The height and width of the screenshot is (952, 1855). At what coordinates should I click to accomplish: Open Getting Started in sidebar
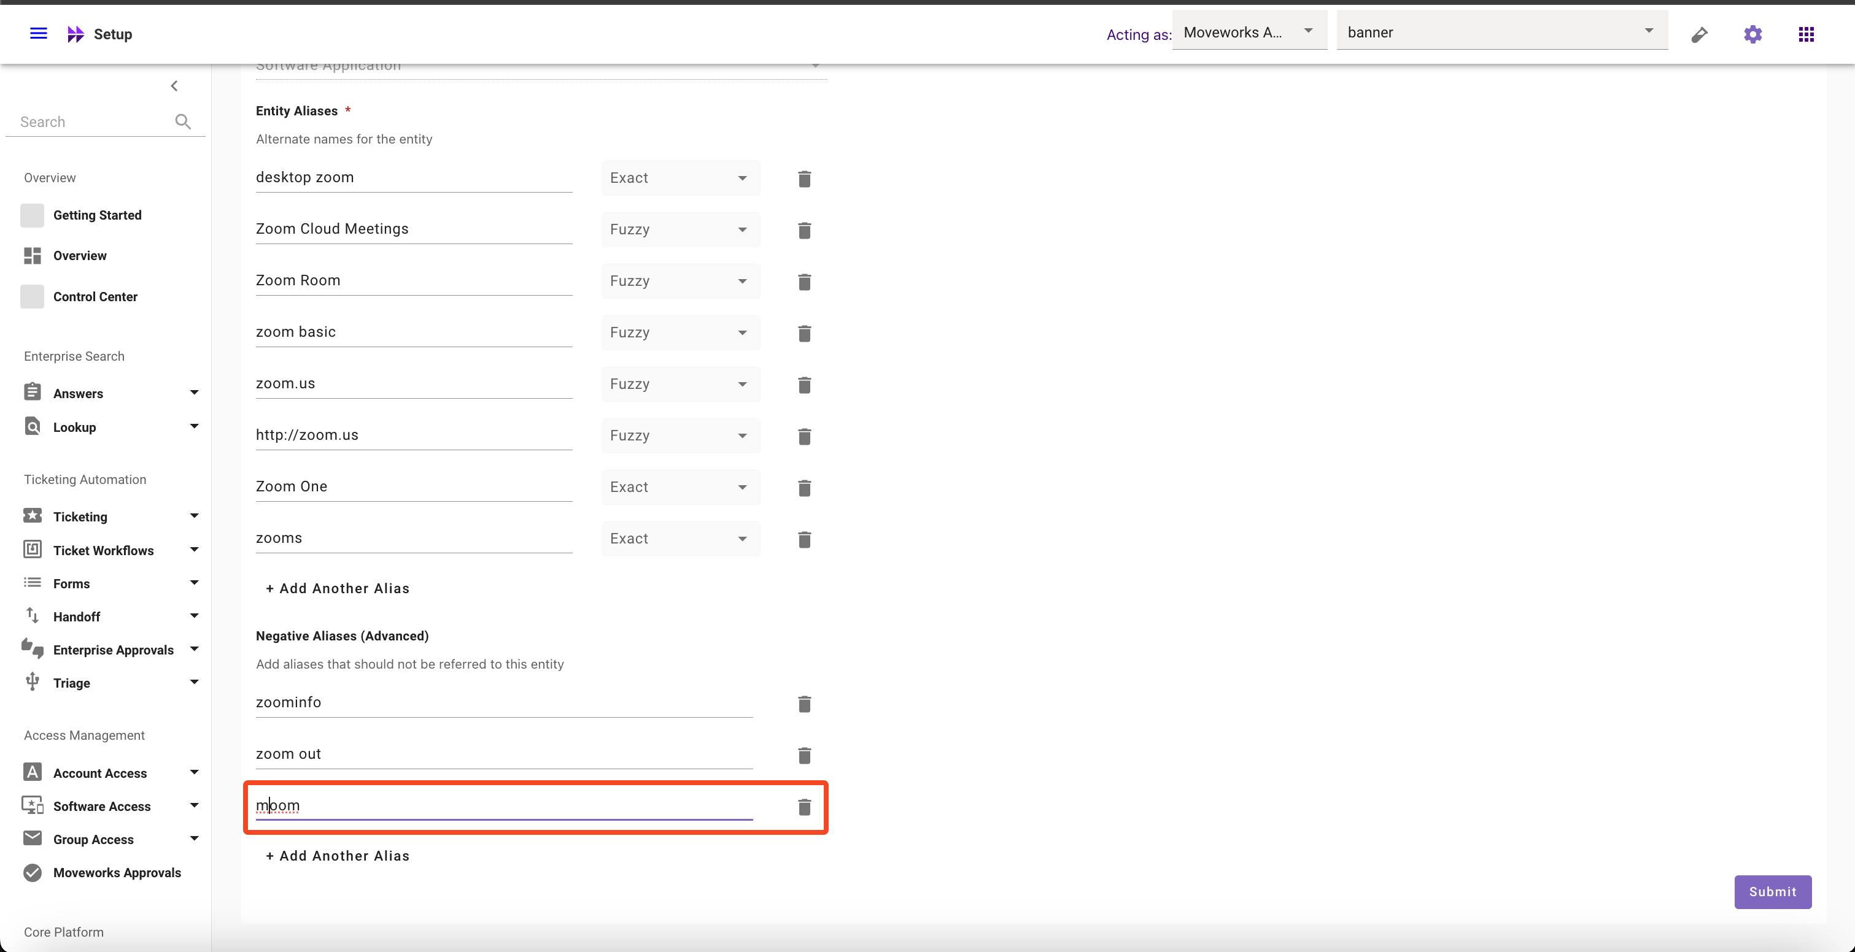click(x=96, y=215)
